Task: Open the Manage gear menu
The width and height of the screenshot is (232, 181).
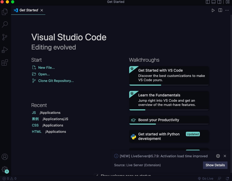Action: pos(5,169)
